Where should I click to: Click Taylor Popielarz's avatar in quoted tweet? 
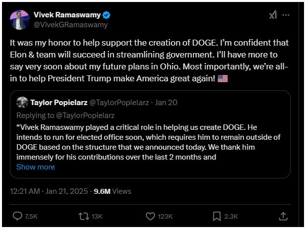point(22,102)
